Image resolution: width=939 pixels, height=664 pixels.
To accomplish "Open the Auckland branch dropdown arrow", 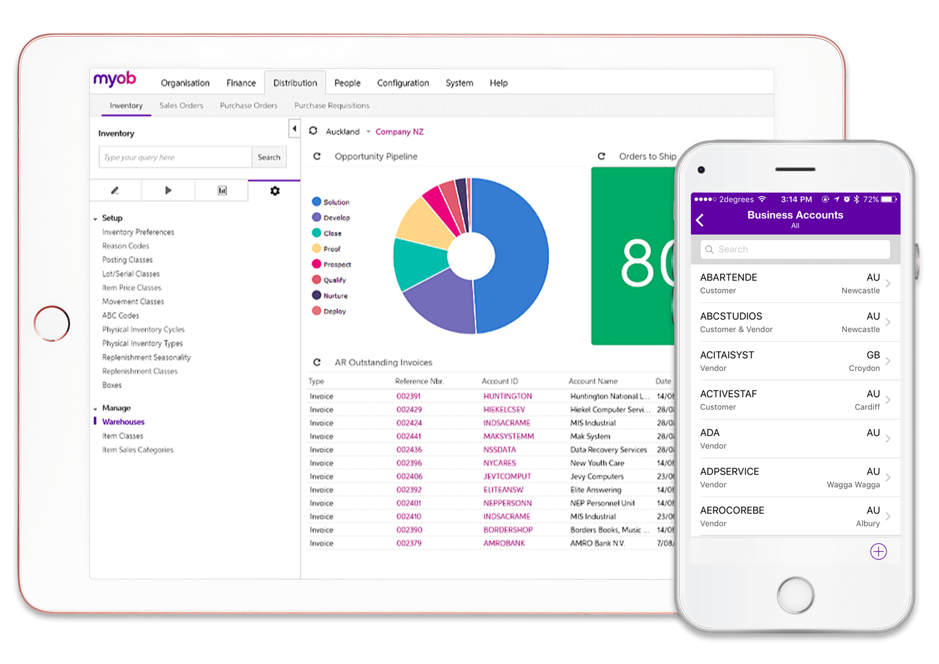I will 369,132.
